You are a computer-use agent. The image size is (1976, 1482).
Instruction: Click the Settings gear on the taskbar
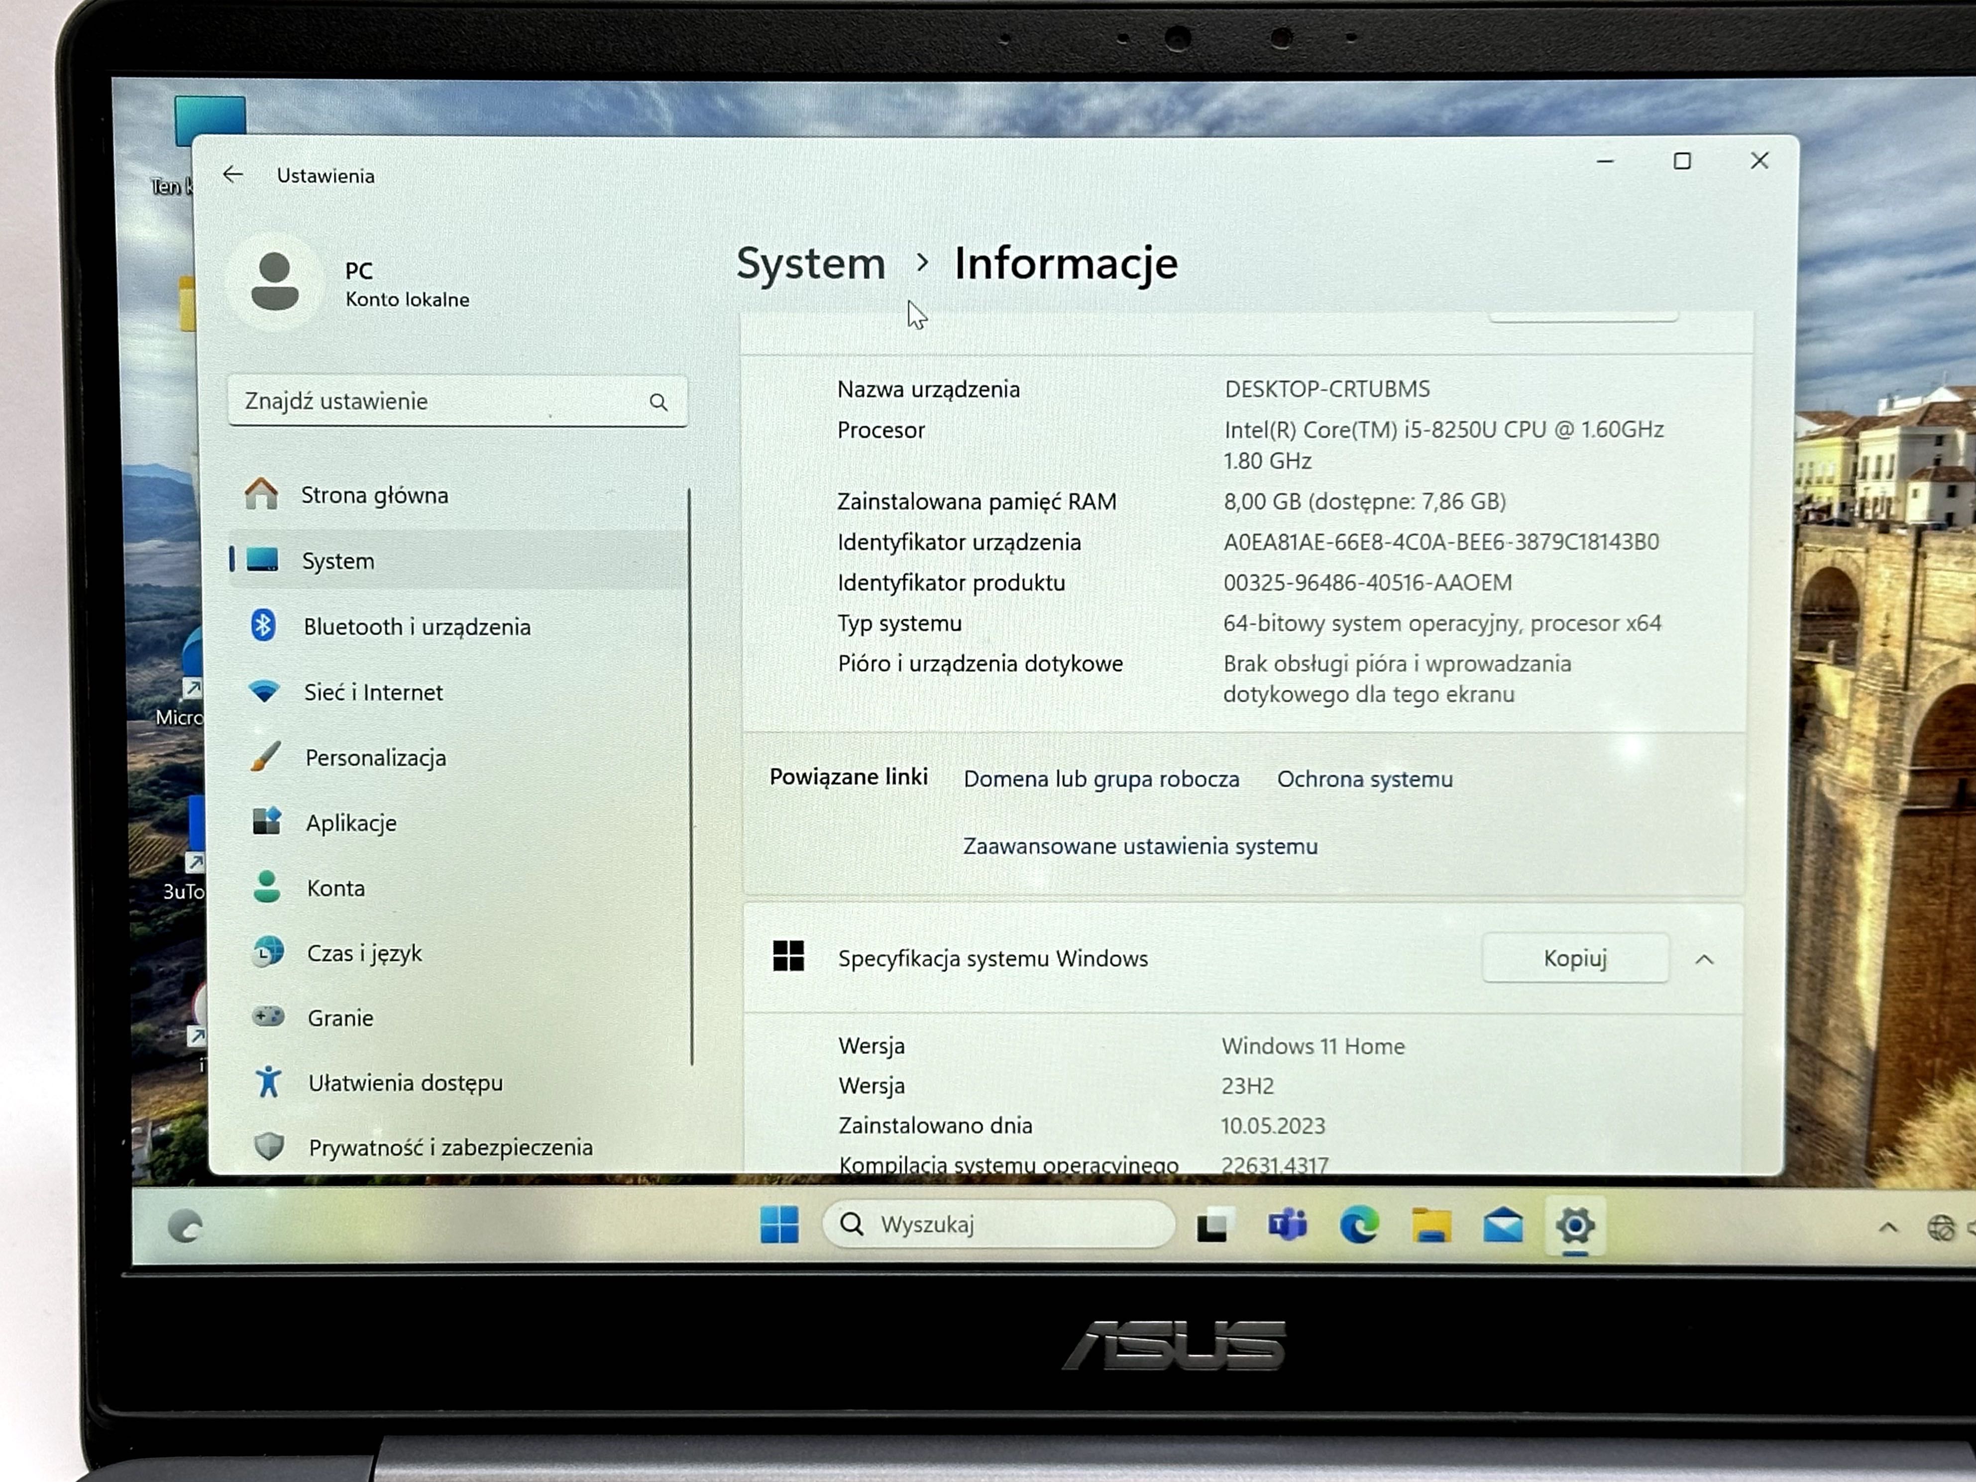(1575, 1225)
